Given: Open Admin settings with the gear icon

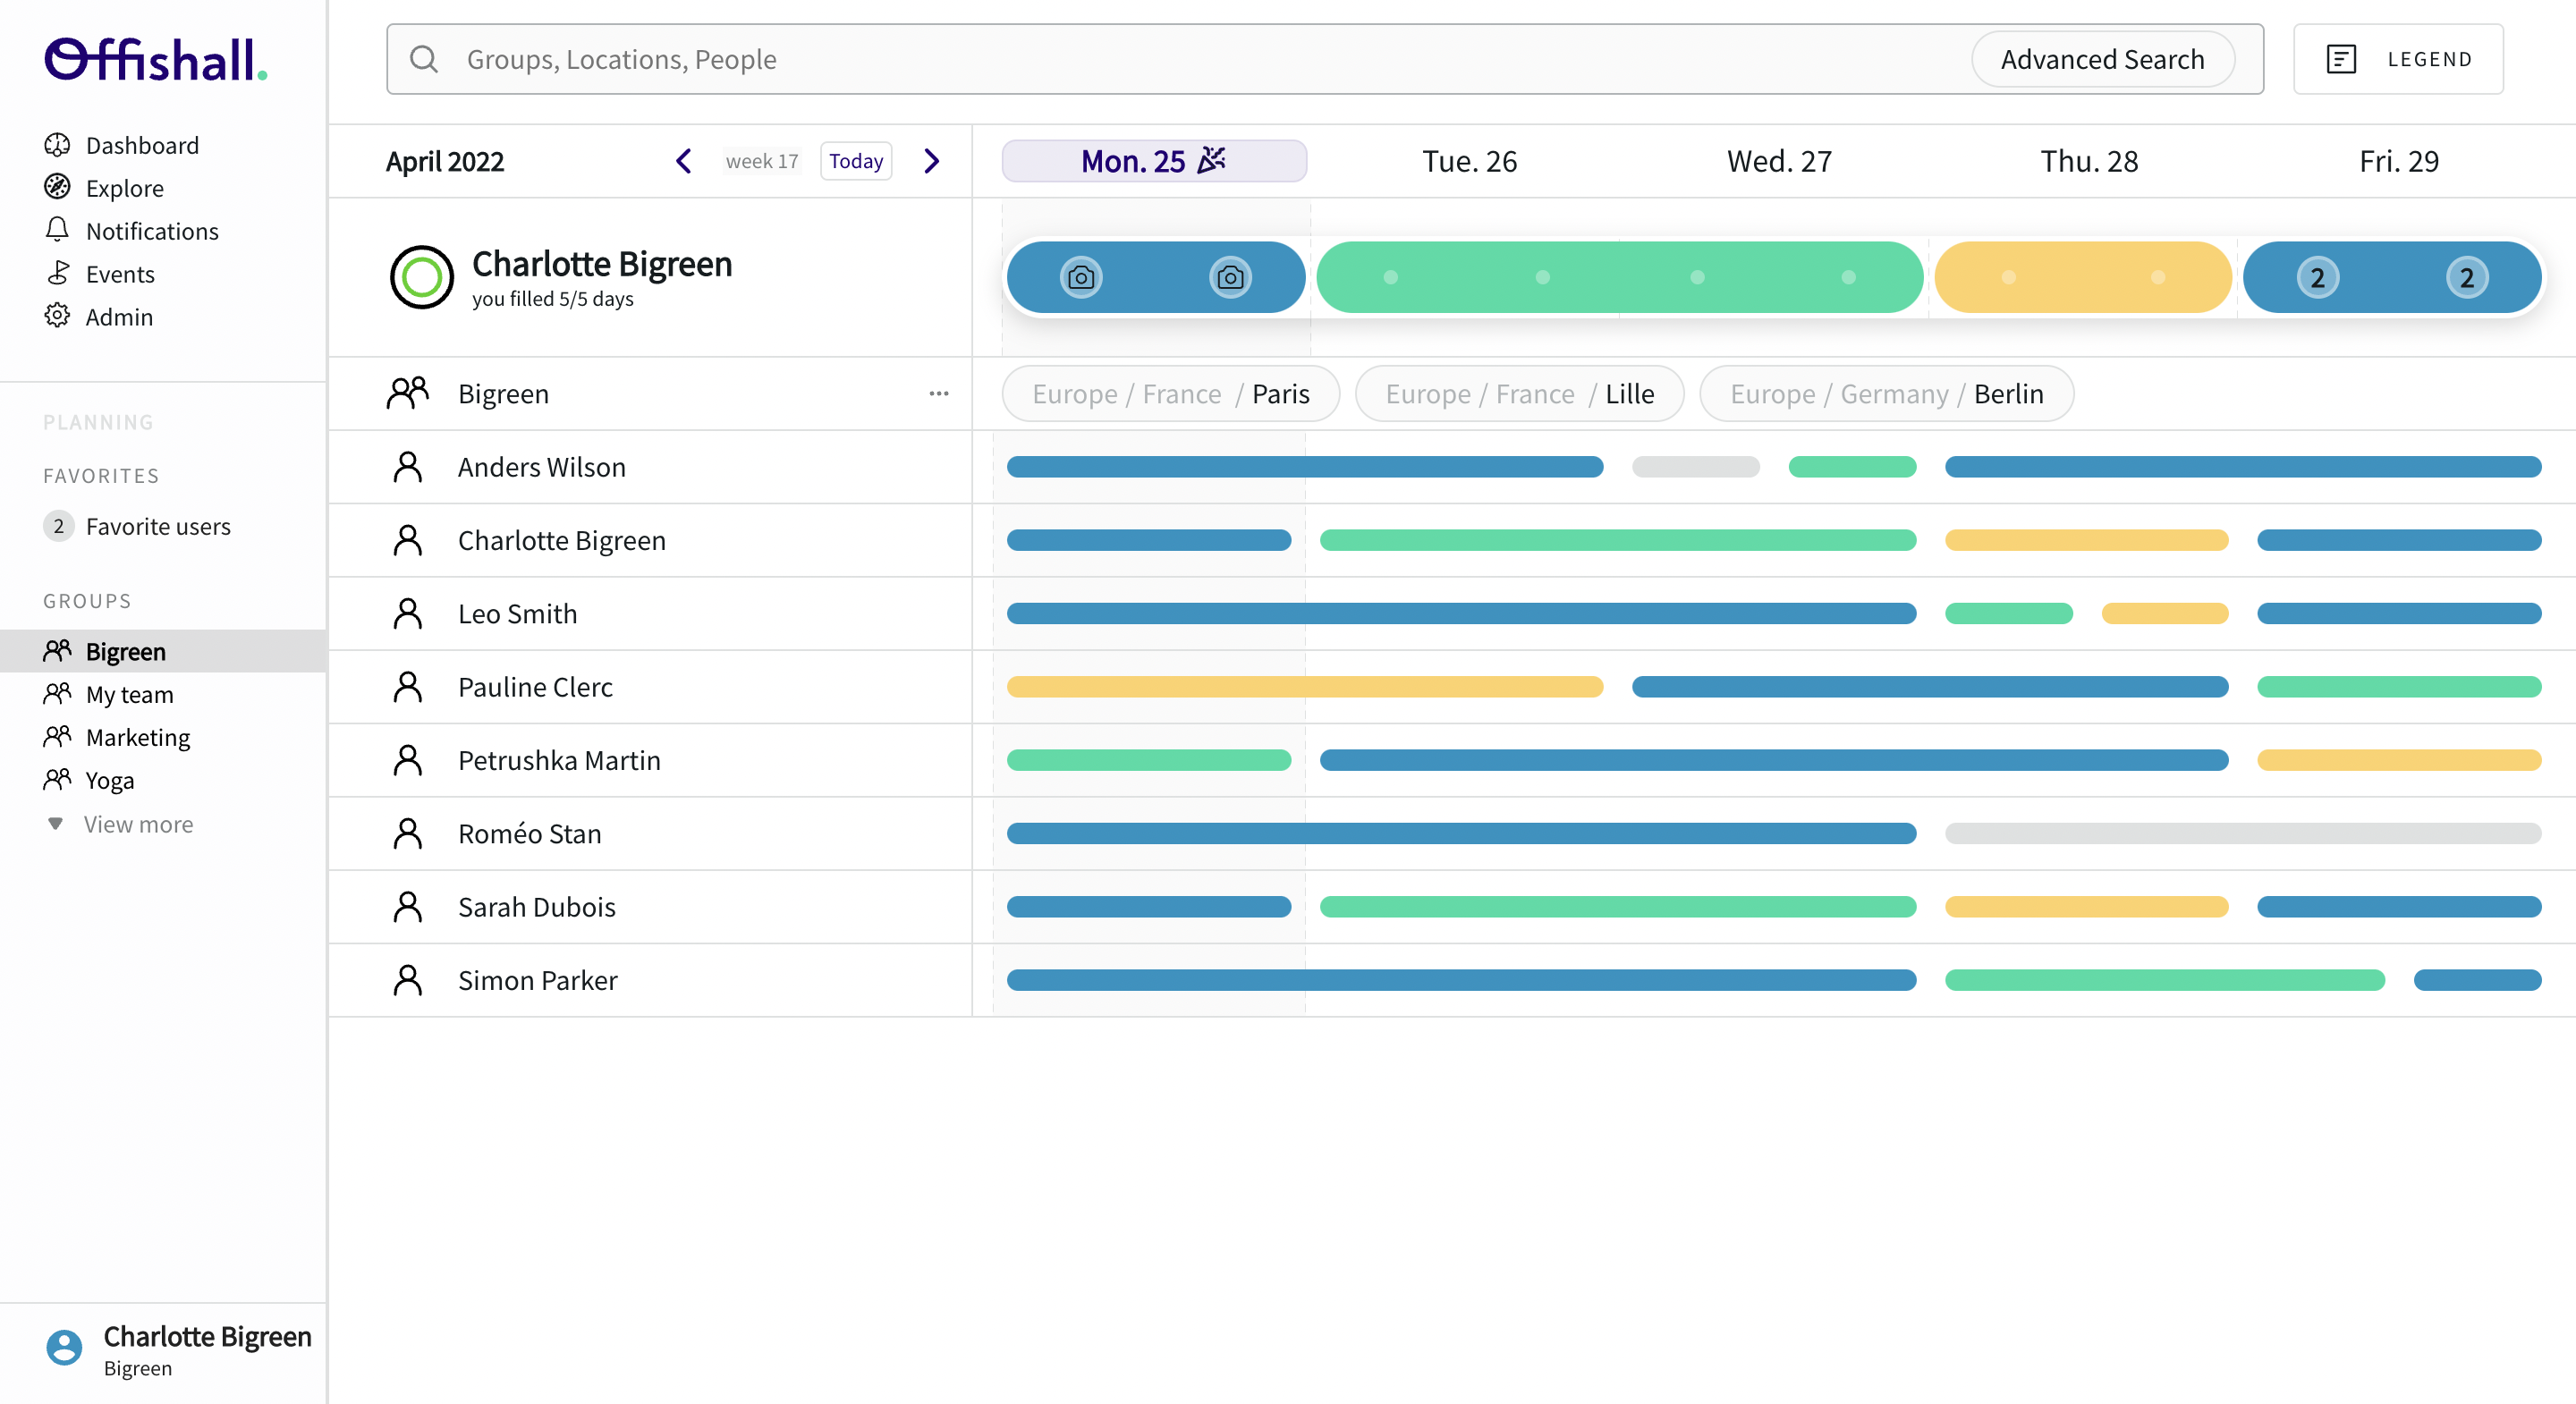Looking at the screenshot, I should 59,317.
